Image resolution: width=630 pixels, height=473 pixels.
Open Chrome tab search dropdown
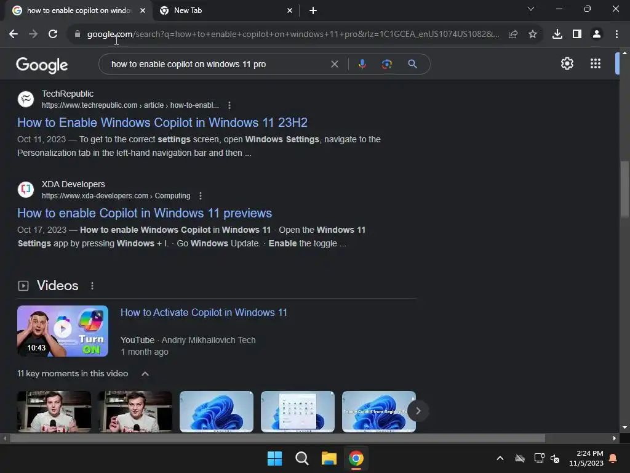531,9
